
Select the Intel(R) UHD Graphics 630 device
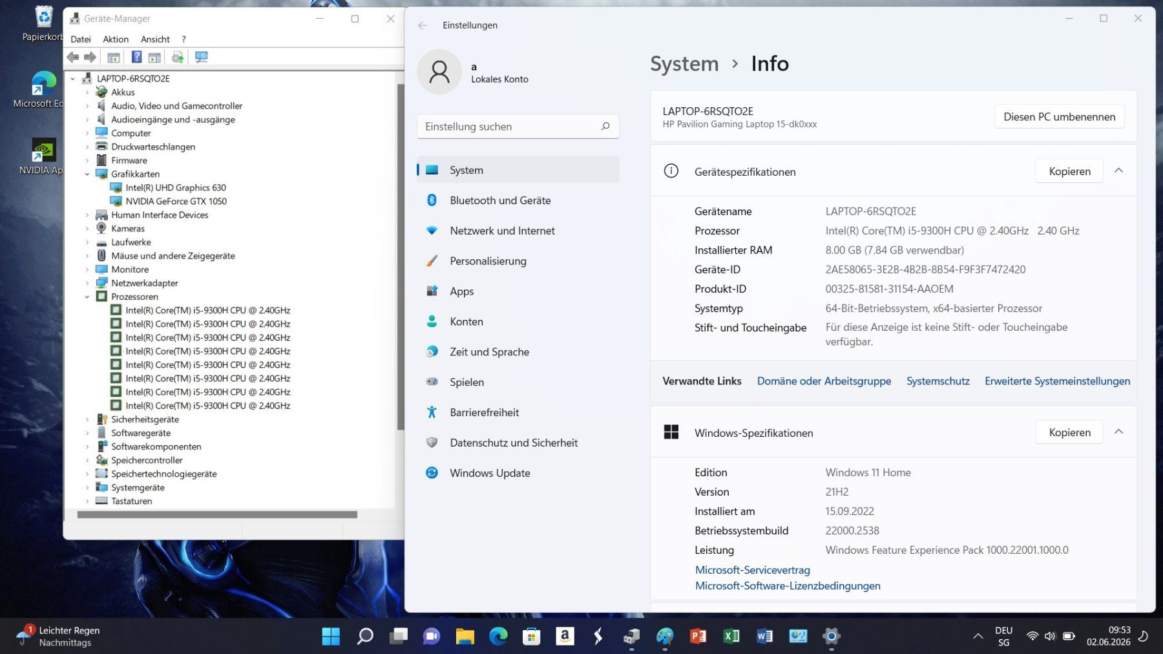[176, 187]
